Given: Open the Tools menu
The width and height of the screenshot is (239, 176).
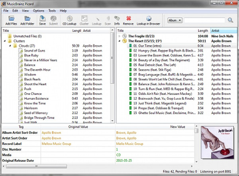Looking at the screenshot, I should pos(52,10).
